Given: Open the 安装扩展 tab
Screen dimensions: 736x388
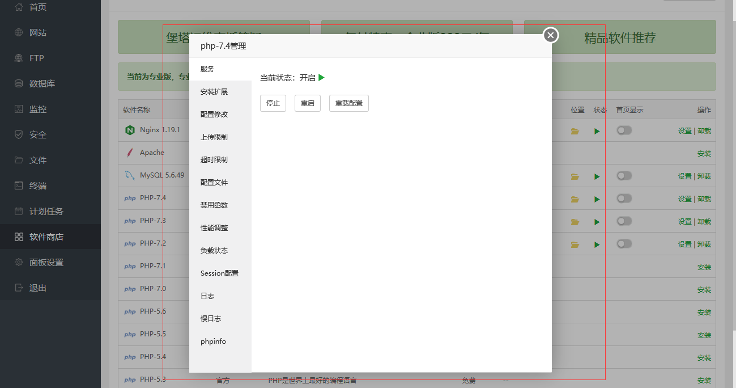Looking at the screenshot, I should point(220,92).
